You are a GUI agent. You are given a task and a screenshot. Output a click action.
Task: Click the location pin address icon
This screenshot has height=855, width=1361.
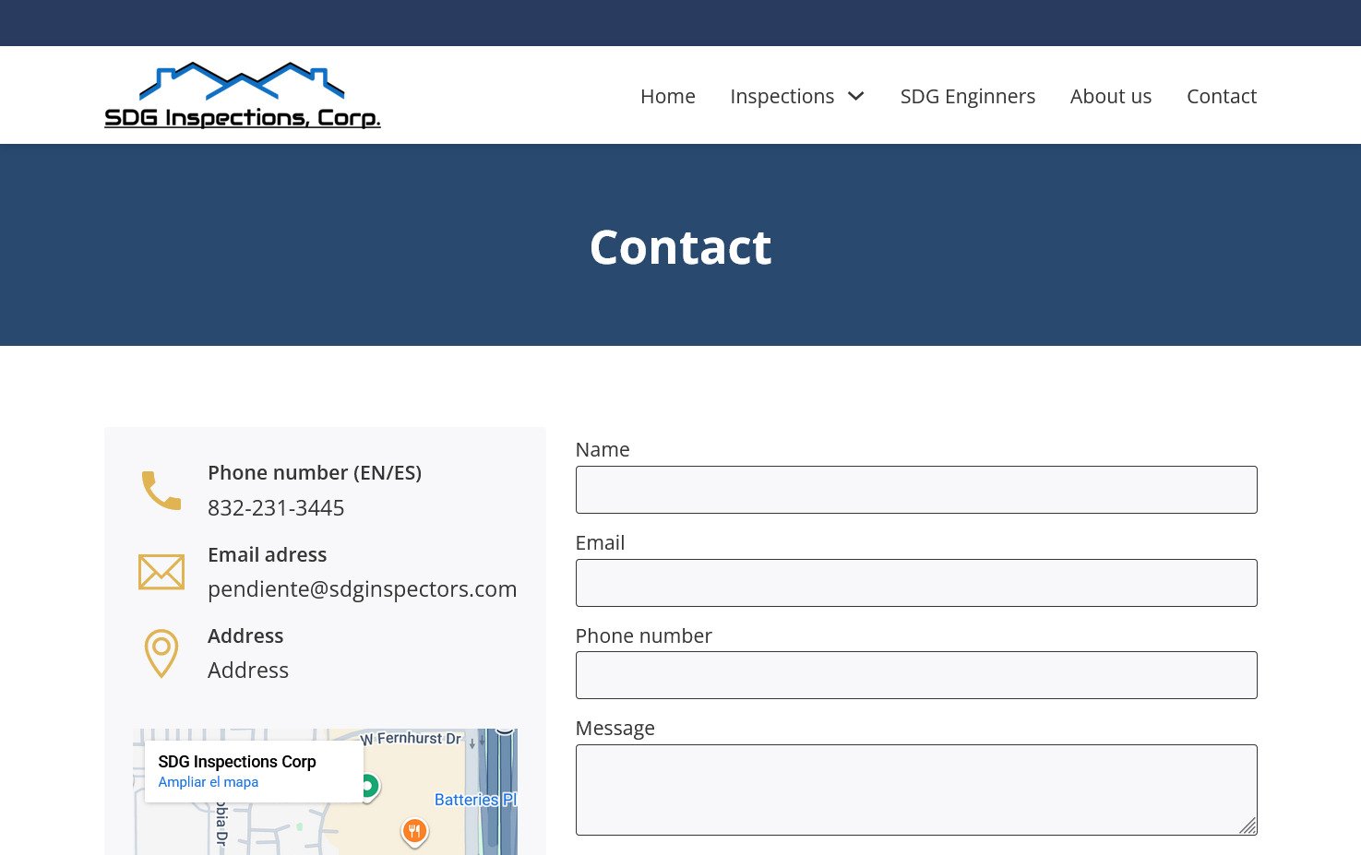pos(161,653)
